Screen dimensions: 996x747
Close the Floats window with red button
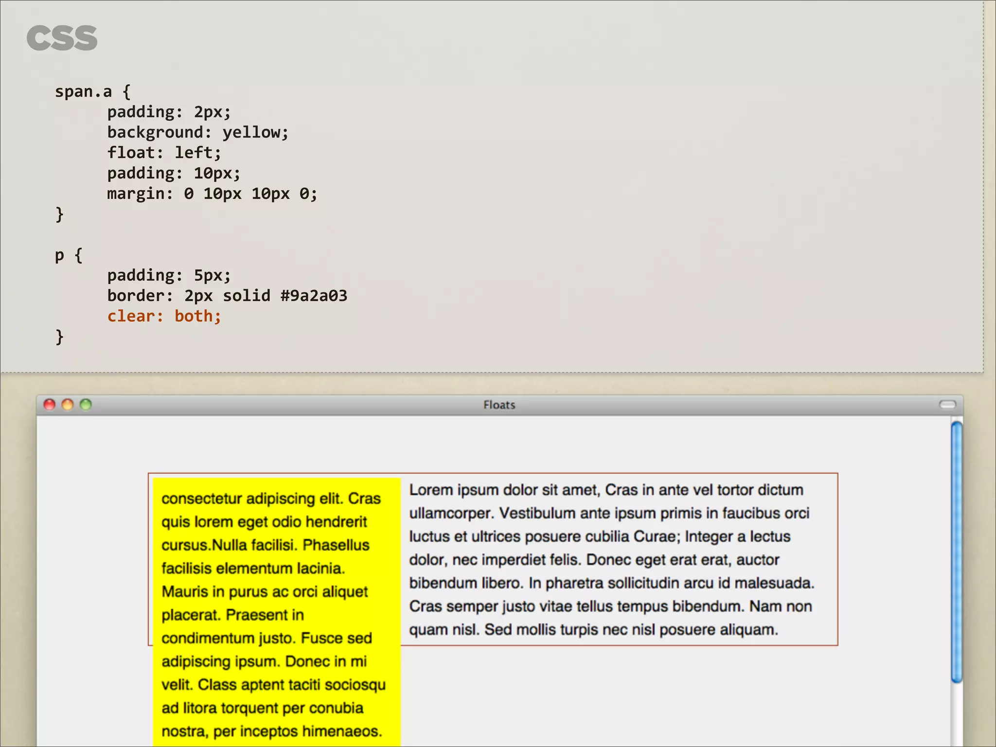(50, 405)
